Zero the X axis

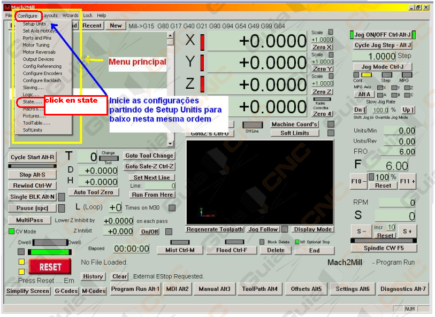(x=322, y=47)
